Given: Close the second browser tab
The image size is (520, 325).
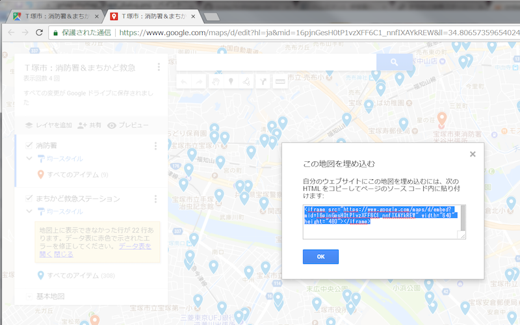Looking at the screenshot, I should pos(193,16).
